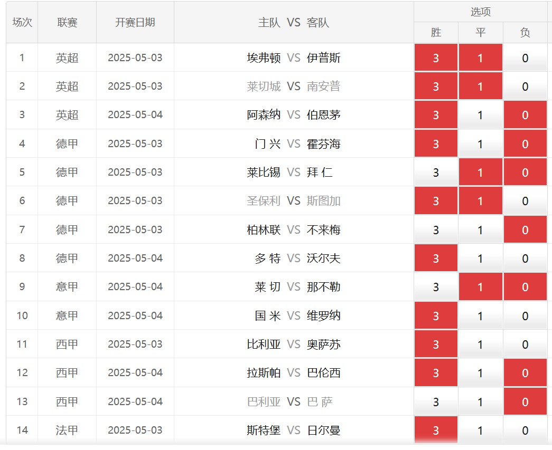Toggle win option 3 for 门兴 VS 霍芬海
Viewport: 552px width, 450px height.
coord(436,143)
